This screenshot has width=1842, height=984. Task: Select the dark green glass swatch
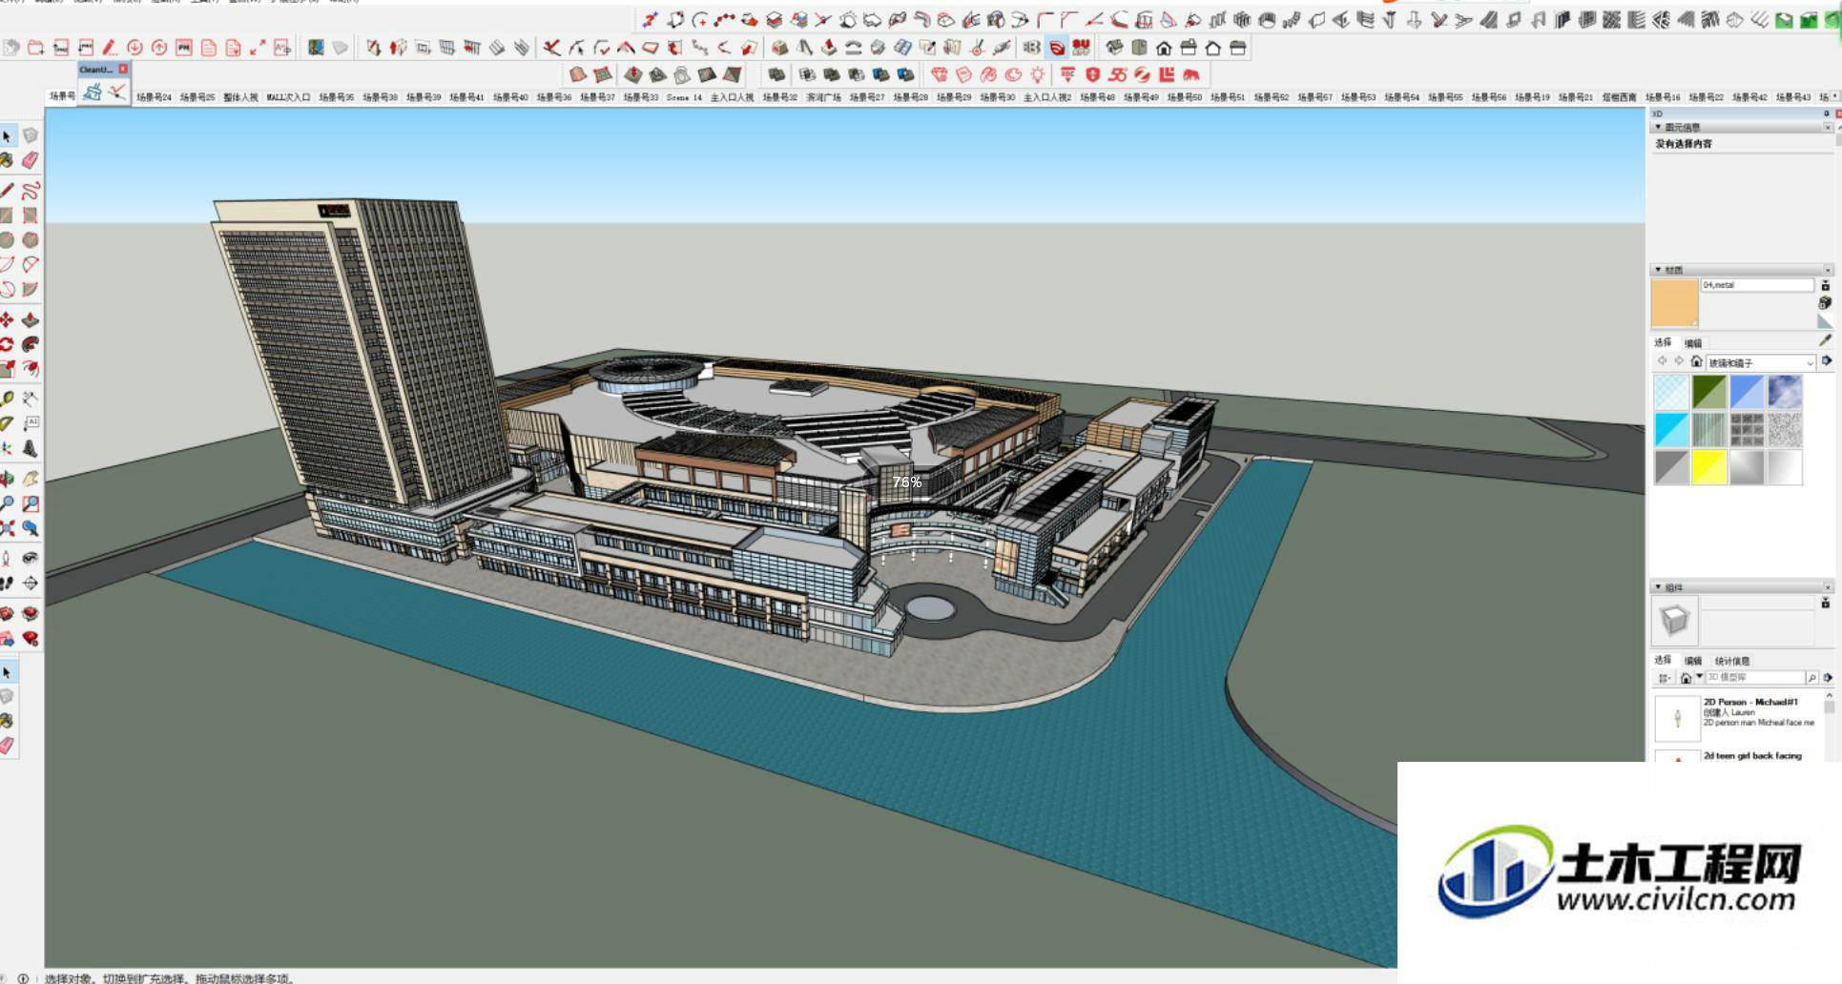pyautogui.click(x=1708, y=391)
